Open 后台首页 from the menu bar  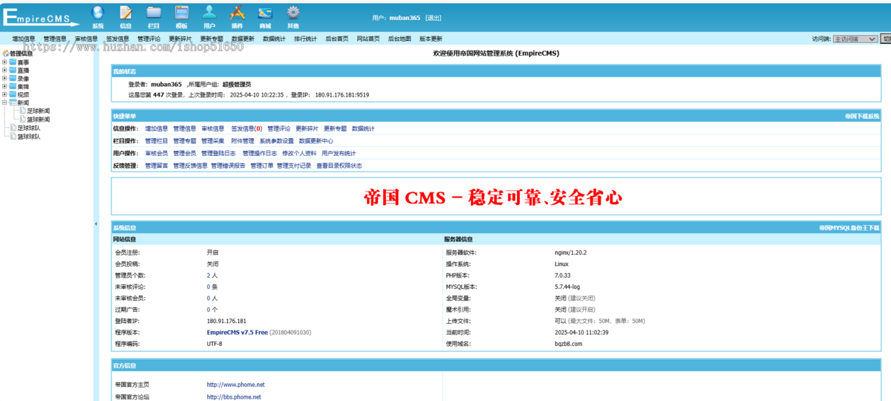(336, 39)
